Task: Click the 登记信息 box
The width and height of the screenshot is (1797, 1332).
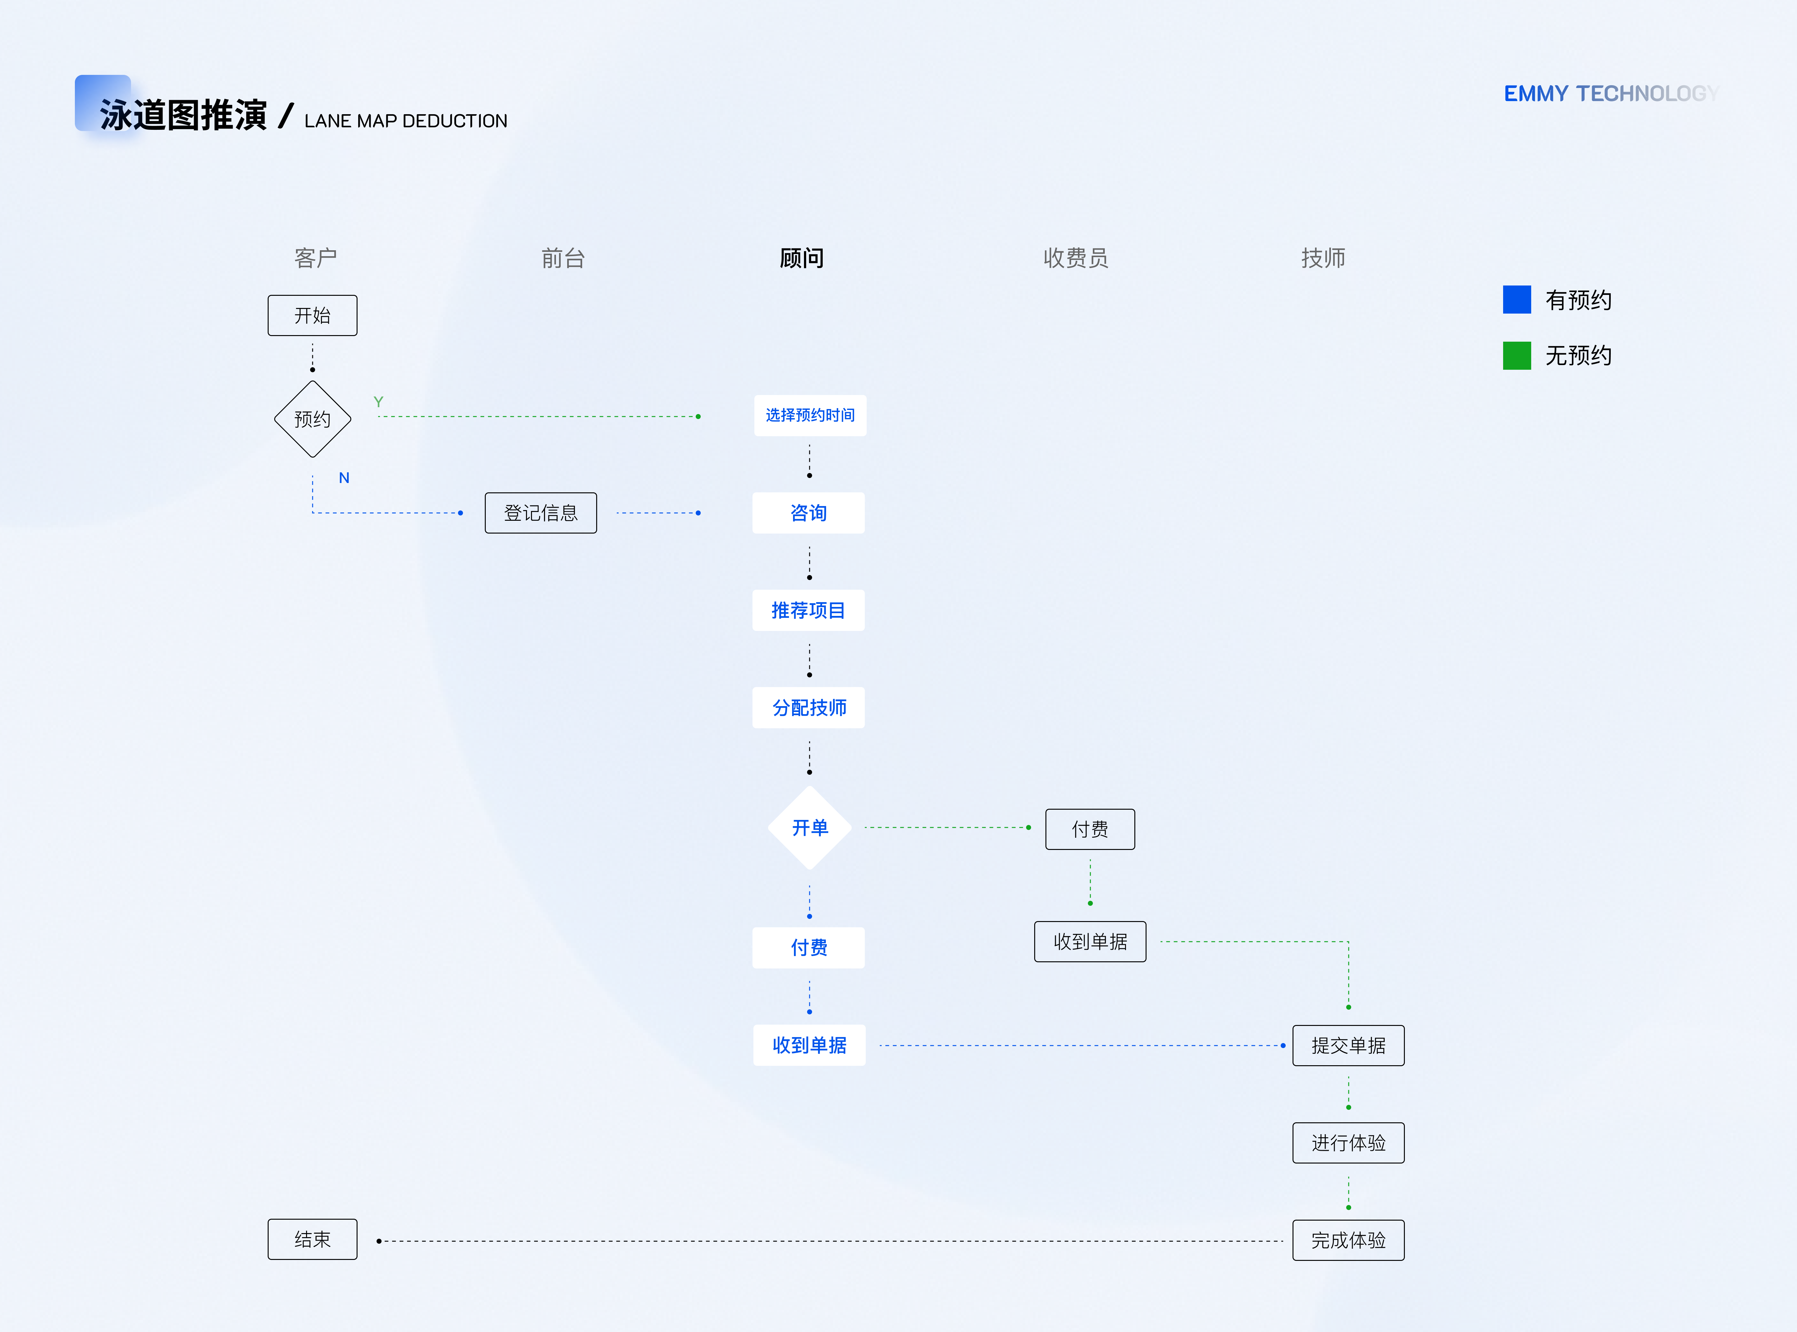Action: [541, 513]
